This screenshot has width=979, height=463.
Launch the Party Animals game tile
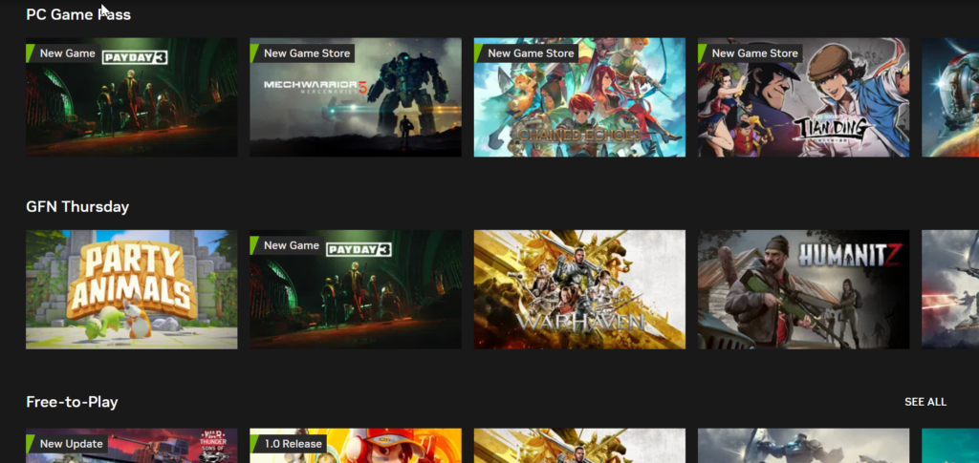[131, 290]
